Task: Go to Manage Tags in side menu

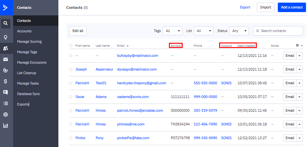Action: point(28,52)
